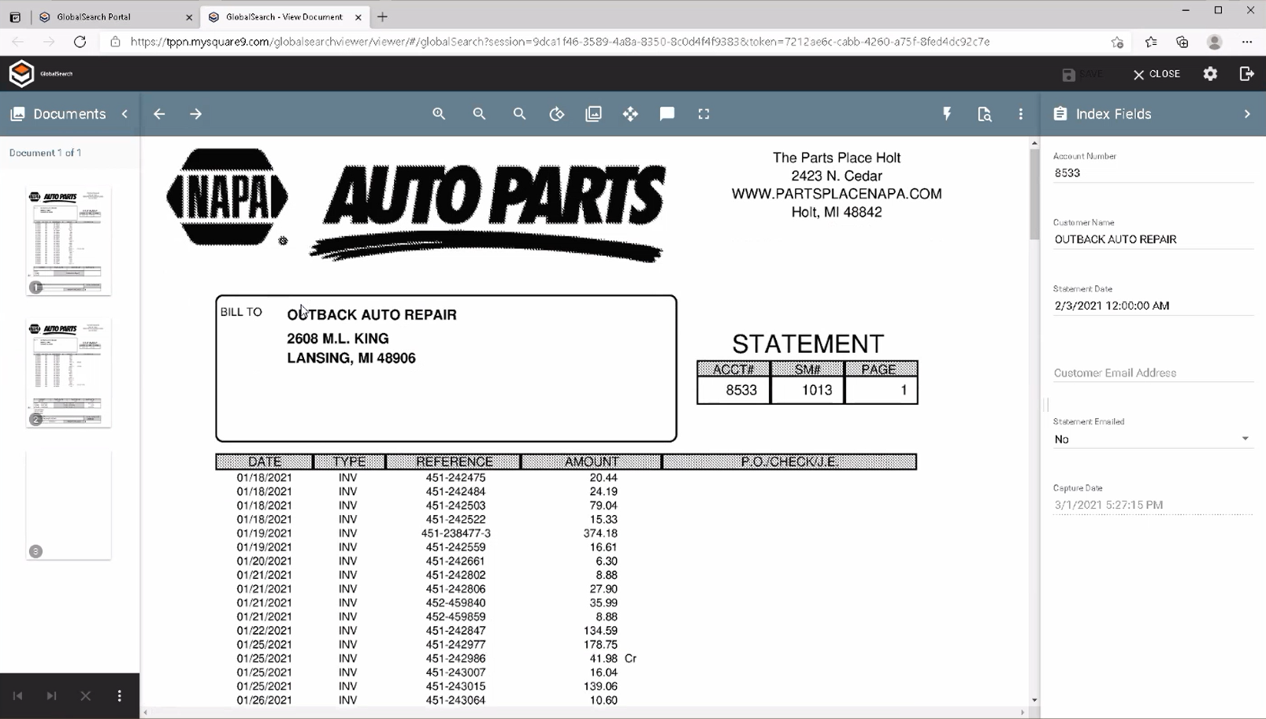Image resolution: width=1266 pixels, height=719 pixels.
Task: Click 'Document 1 of 1' label
Action: pos(45,153)
